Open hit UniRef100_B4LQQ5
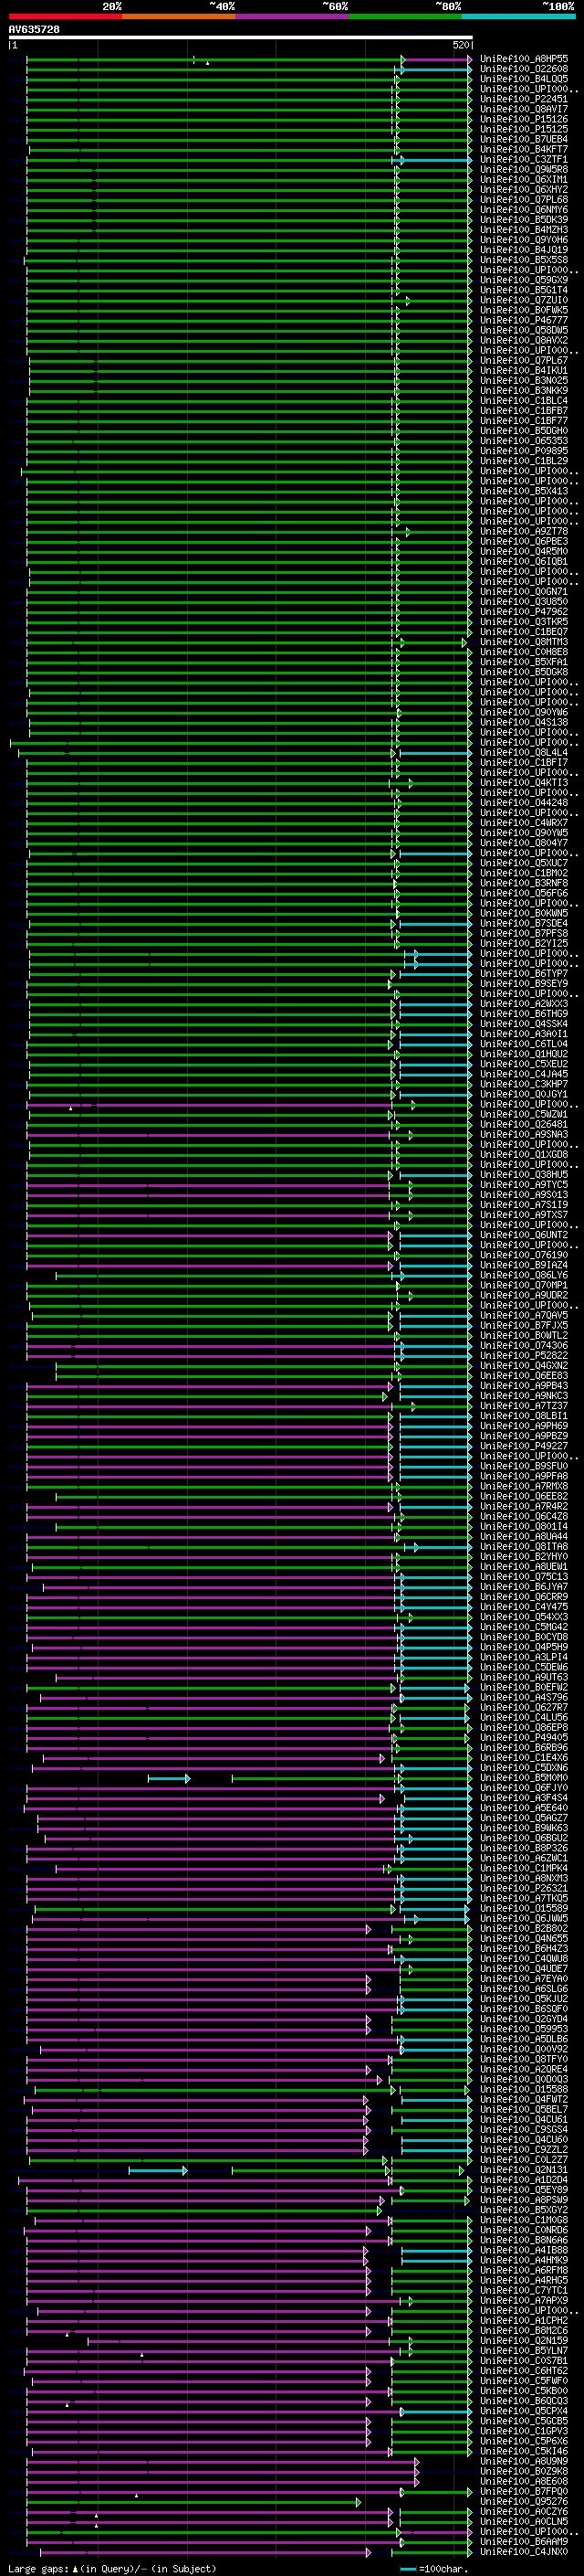The image size is (584, 2576). click(x=524, y=79)
